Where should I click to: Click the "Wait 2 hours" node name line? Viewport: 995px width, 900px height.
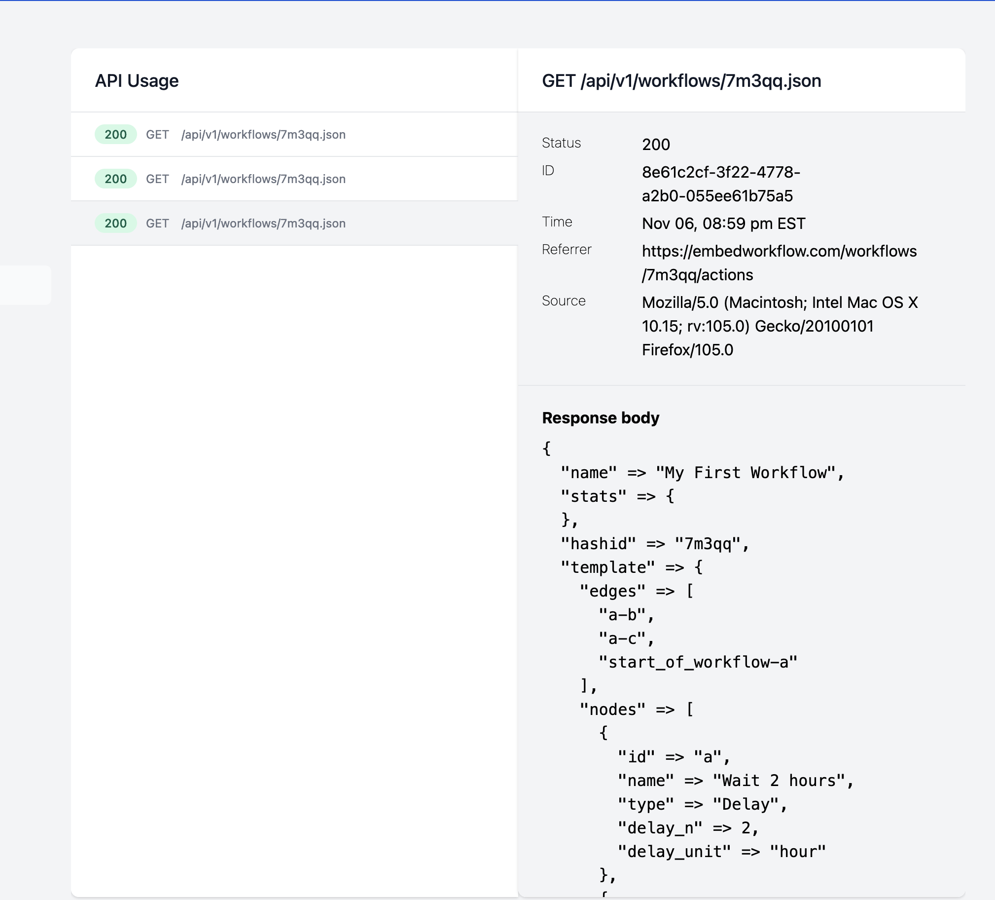[x=735, y=781]
